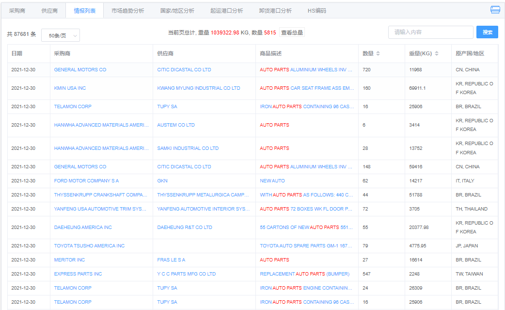Switch to the 卸货港口分析 tab
Viewport: 505px width, 310px height.
tap(275, 11)
